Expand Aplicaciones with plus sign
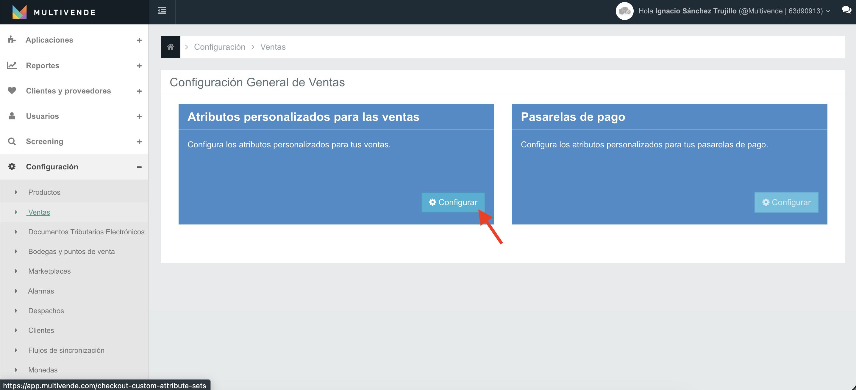 pos(139,40)
